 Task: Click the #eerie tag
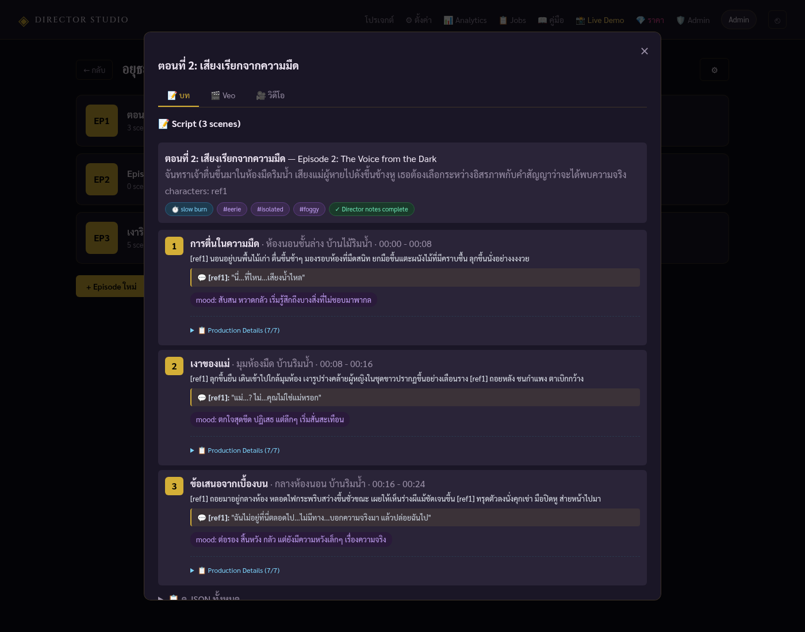click(x=232, y=209)
